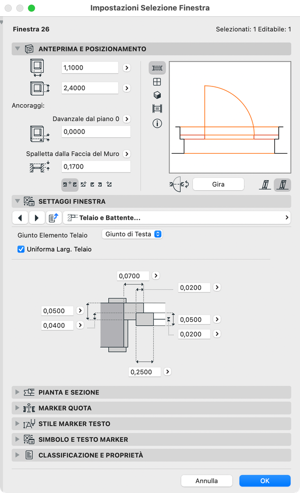Select the floor plan preview view icon
The image size is (300, 493).
tap(157, 68)
